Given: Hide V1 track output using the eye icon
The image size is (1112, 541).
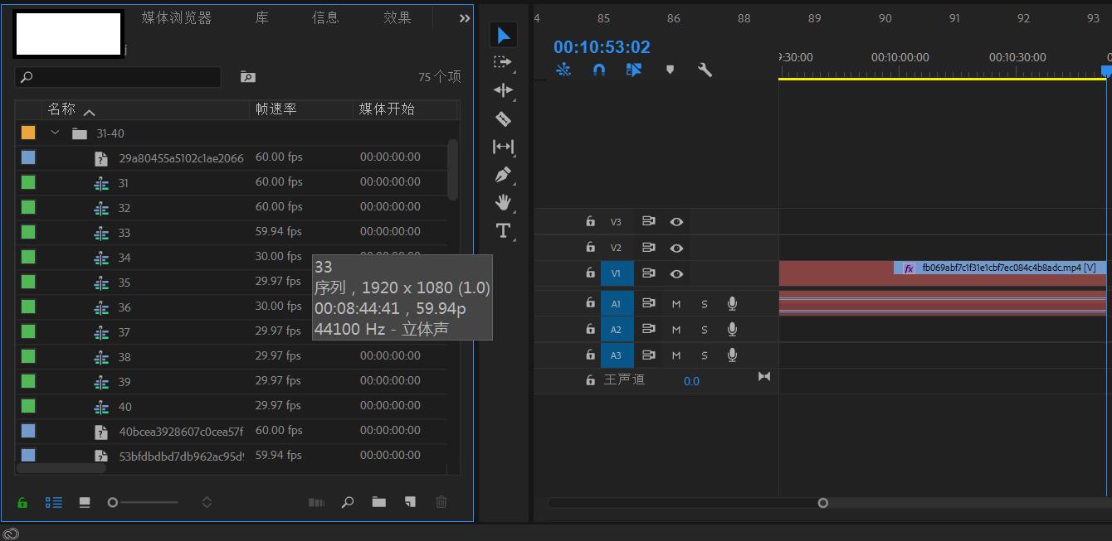Looking at the screenshot, I should click(x=676, y=273).
